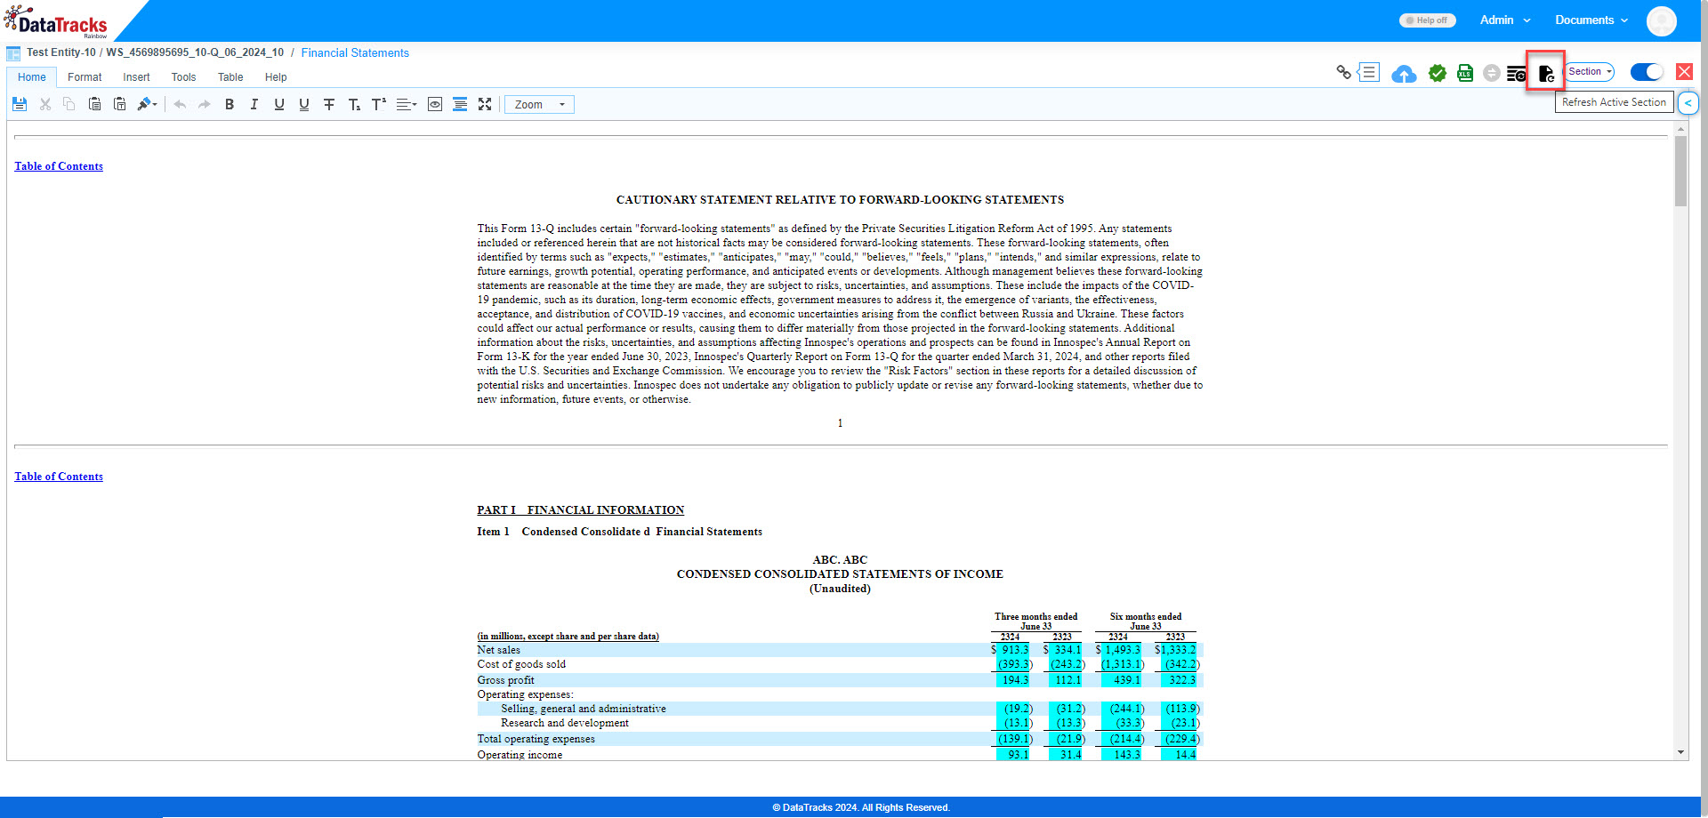Open the Zoom combo box
This screenshot has height=818, width=1708.
pyautogui.click(x=539, y=105)
